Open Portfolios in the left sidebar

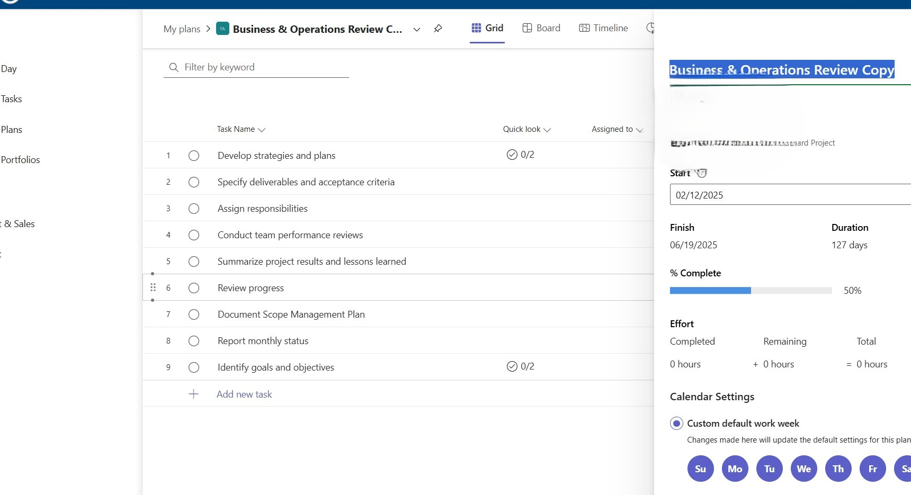click(20, 160)
